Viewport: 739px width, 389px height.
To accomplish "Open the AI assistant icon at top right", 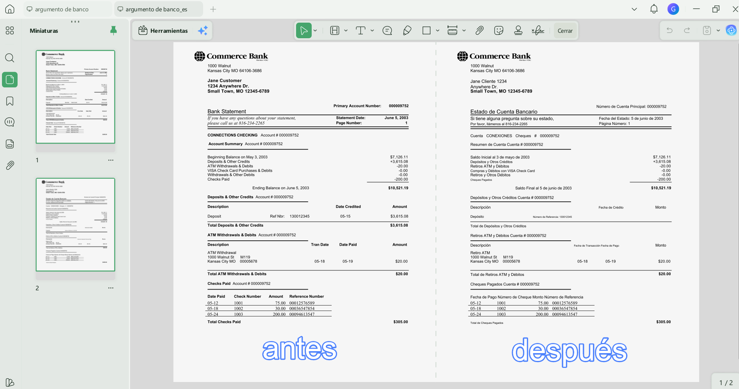I will [731, 30].
